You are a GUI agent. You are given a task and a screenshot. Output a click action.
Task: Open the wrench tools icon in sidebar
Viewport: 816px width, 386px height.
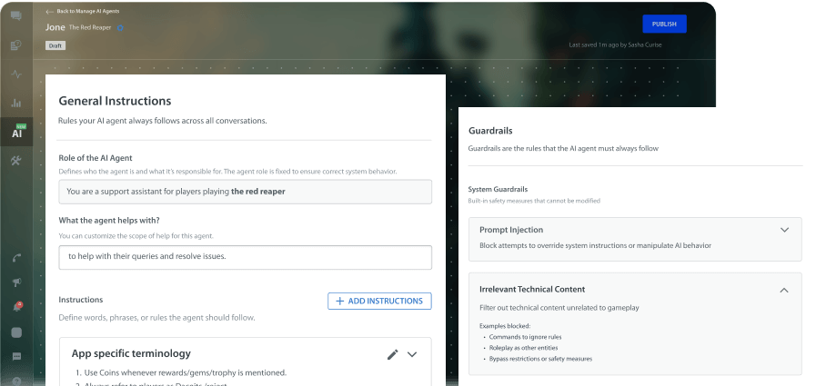(16, 161)
